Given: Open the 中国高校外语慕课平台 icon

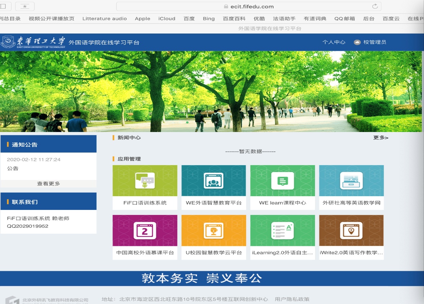Looking at the screenshot, I should [x=145, y=230].
